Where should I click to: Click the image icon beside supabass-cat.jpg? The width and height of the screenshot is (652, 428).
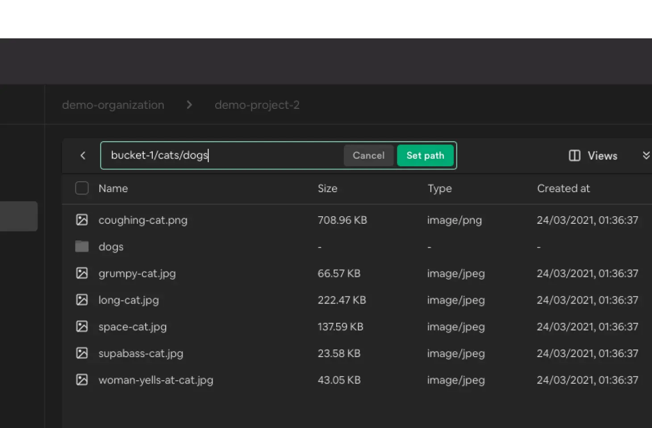(82, 354)
